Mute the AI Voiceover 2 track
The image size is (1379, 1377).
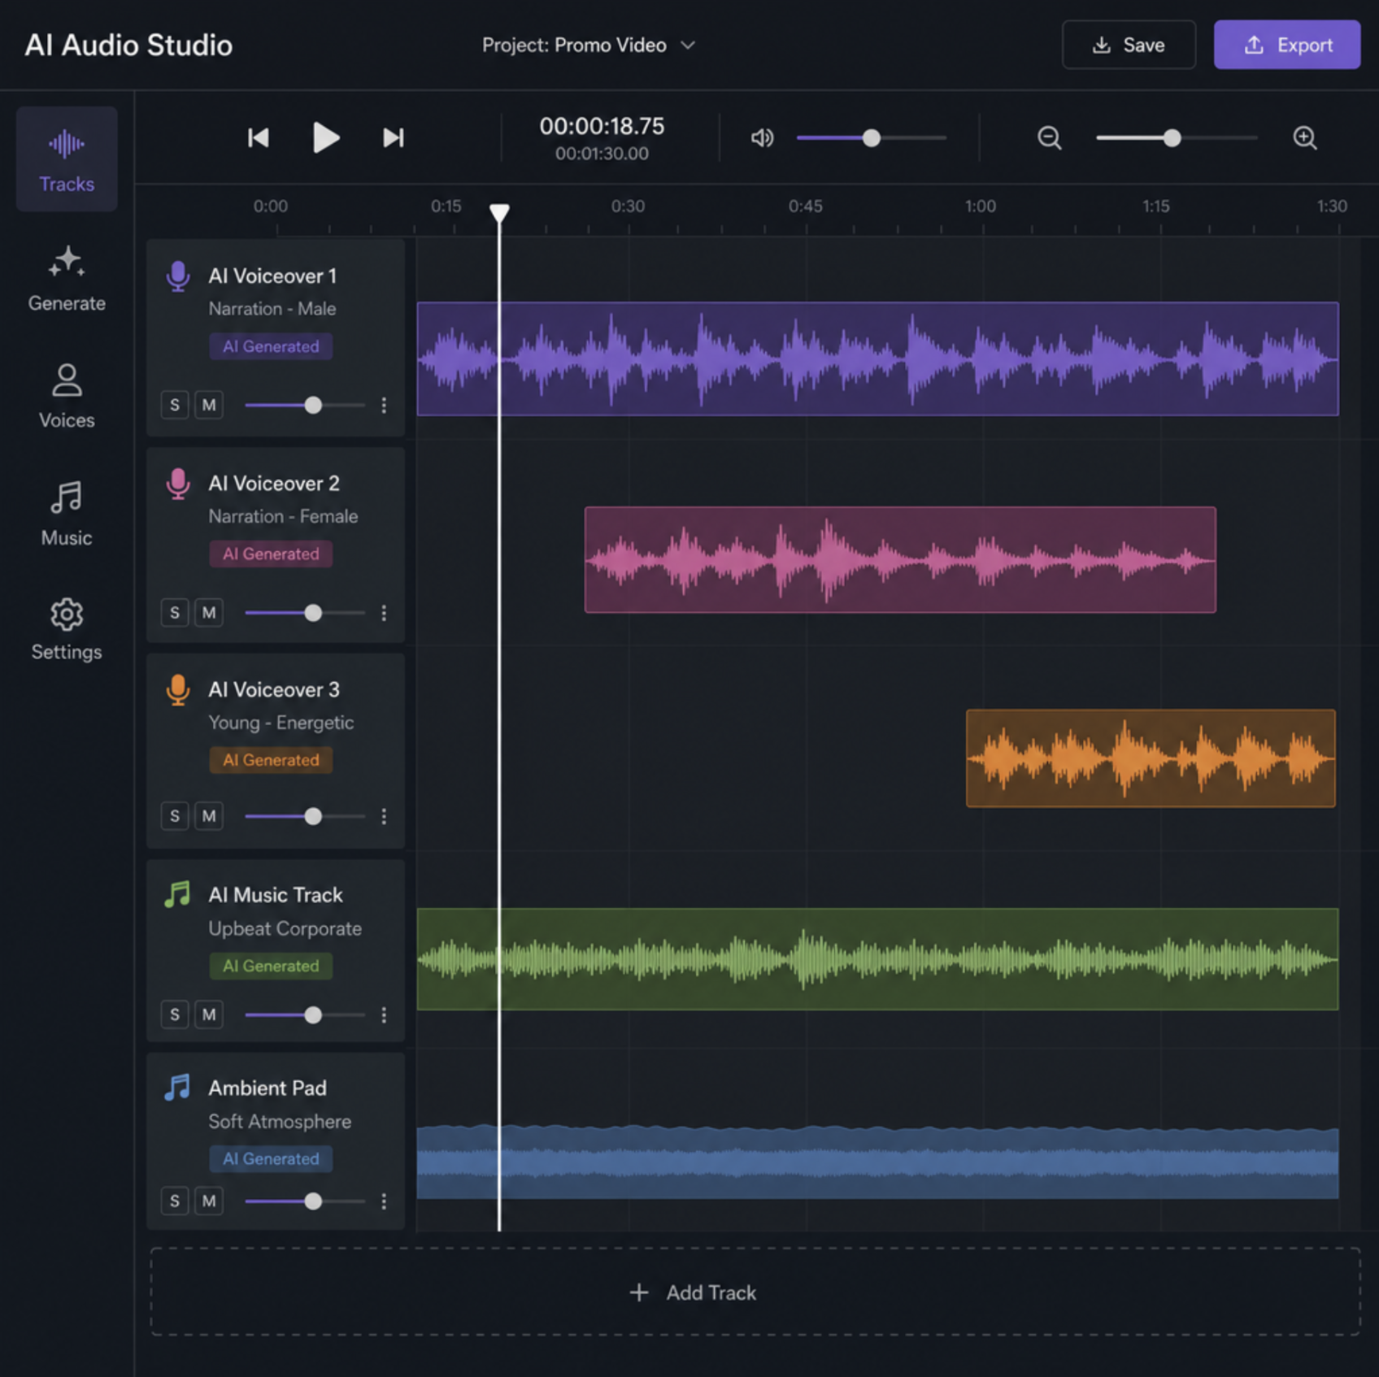coord(209,612)
